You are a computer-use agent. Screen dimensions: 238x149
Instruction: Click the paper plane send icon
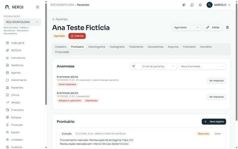click(133, 66)
